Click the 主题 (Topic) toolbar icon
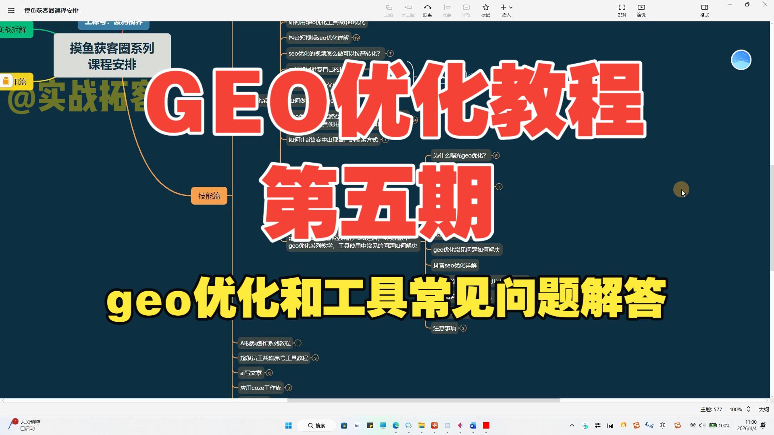The width and height of the screenshot is (774, 435). click(389, 10)
